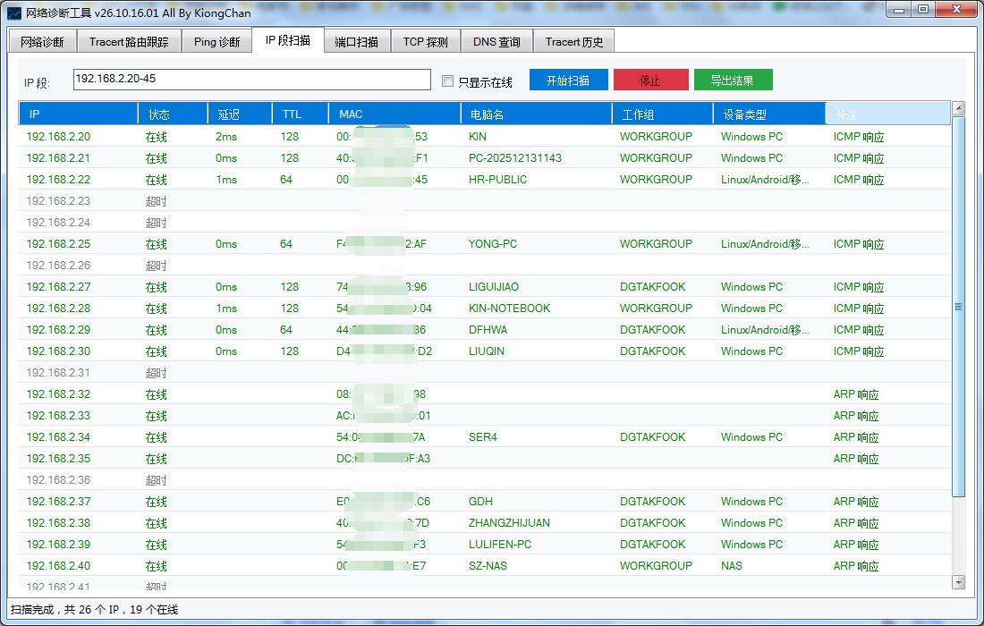Select timed-out row 192.168.2.24
This screenshot has width=984, height=626.
pyautogui.click(x=484, y=223)
